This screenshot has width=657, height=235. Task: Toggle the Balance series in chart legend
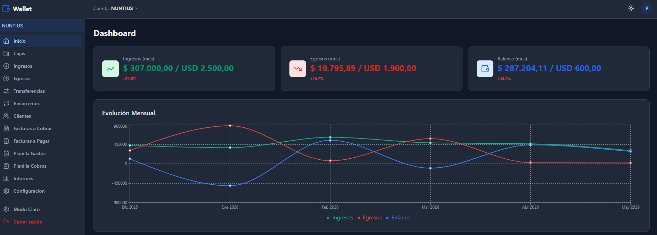[398, 218]
